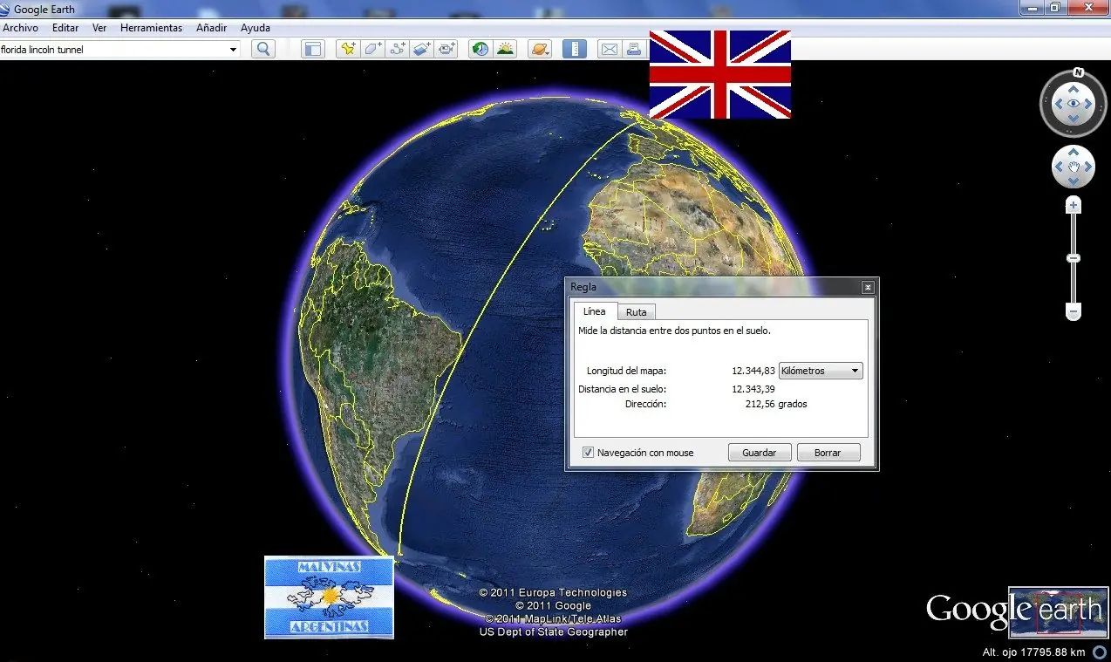Click the Malvinas Argentinas flag image
The image size is (1111, 662).
pyautogui.click(x=329, y=597)
